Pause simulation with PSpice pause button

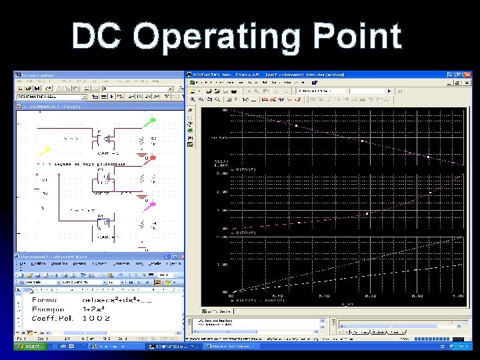(x=399, y=91)
